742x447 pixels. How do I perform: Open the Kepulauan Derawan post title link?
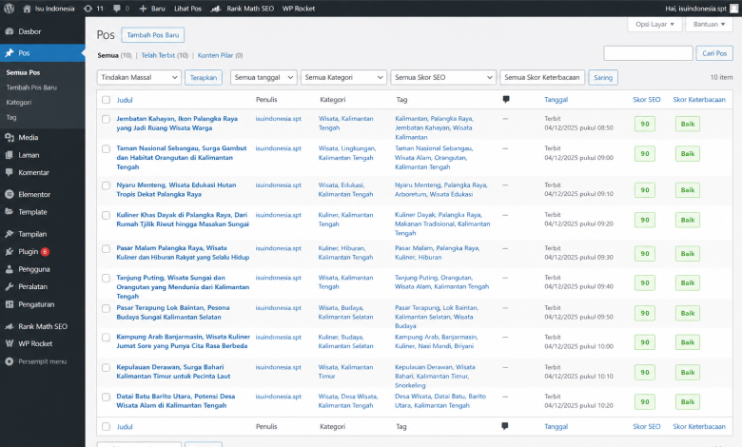tap(173, 371)
